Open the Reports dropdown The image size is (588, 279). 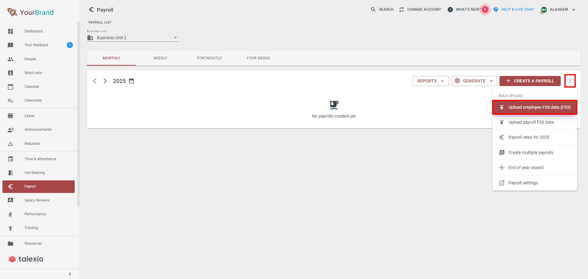[431, 81]
